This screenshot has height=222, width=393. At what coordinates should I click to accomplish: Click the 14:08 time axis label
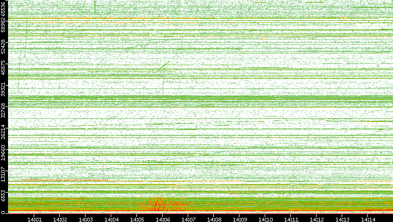point(214,219)
